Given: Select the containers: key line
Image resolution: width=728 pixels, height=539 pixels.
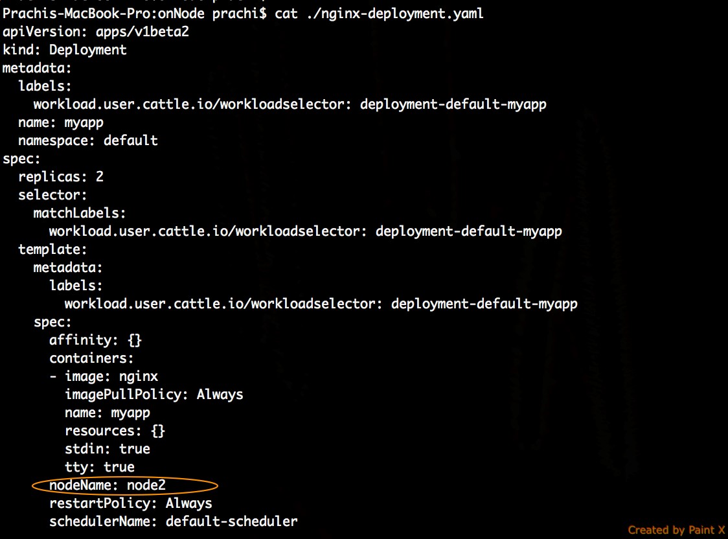Looking at the screenshot, I should click(x=91, y=358).
